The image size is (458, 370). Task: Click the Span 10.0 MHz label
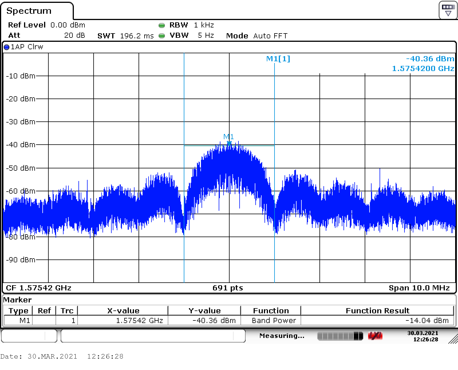[419, 288]
